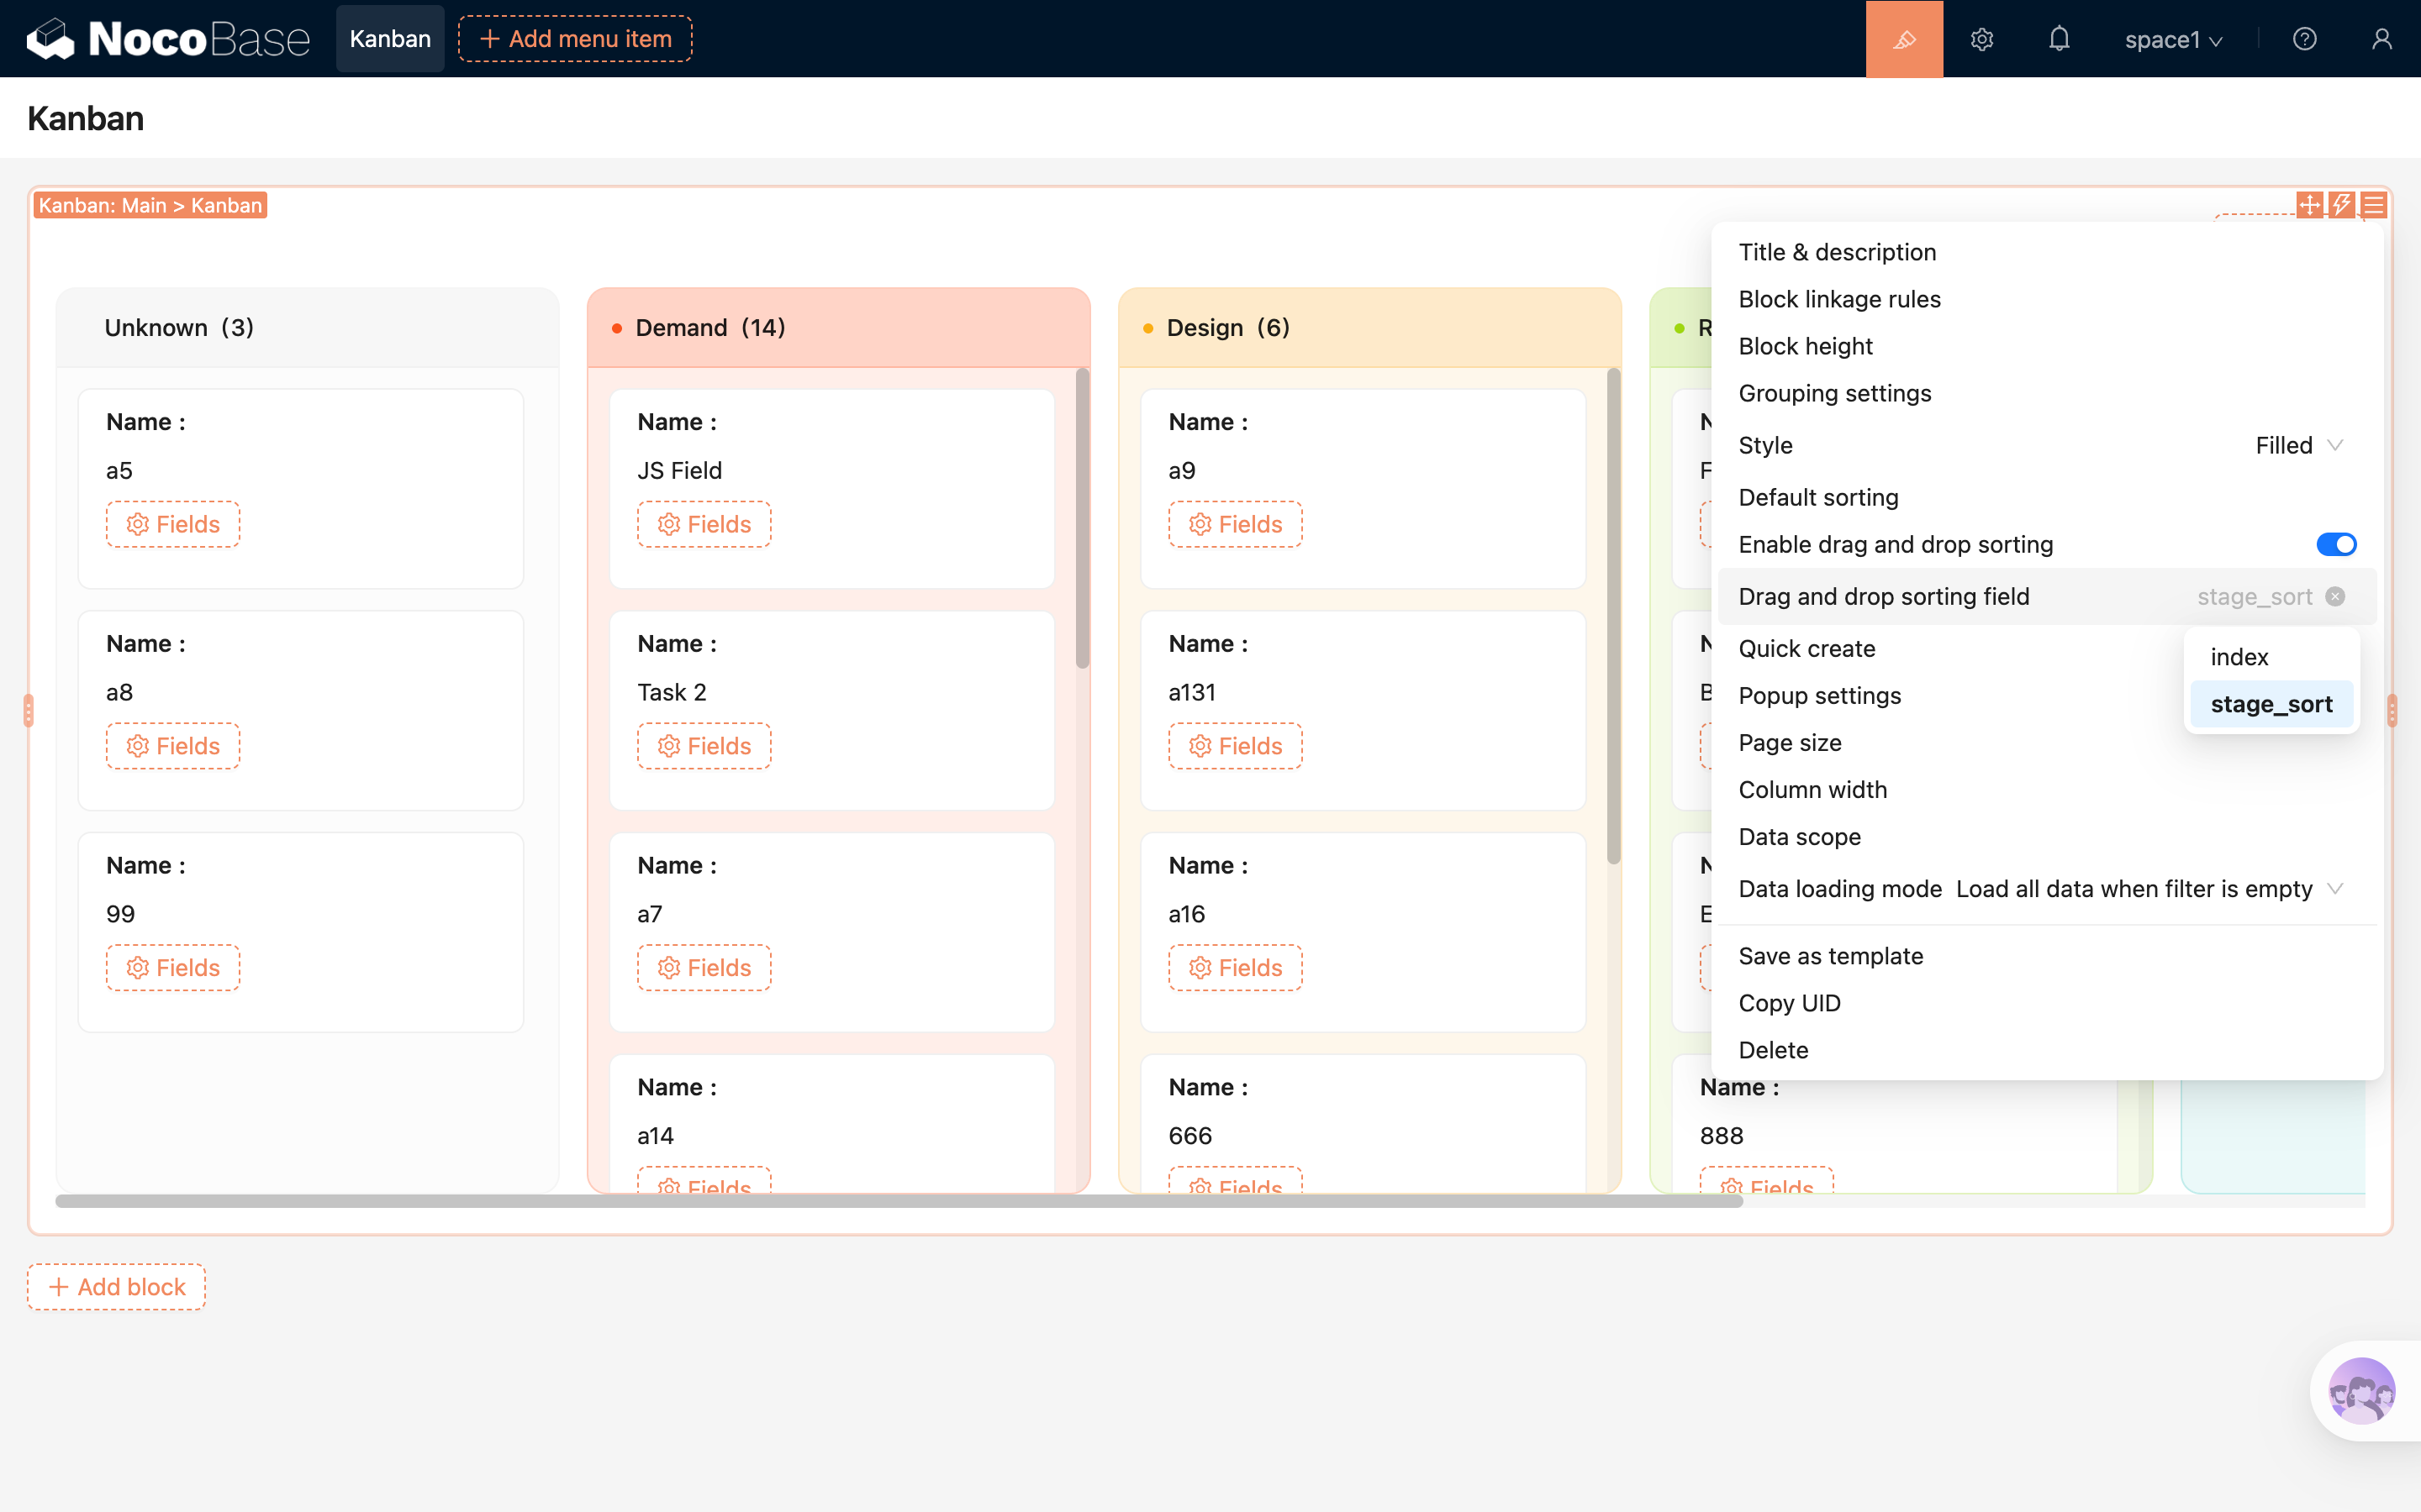This screenshot has height=1512, width=2421.
Task: Toggle Enable drag and drop sorting switch
Action: point(2336,544)
